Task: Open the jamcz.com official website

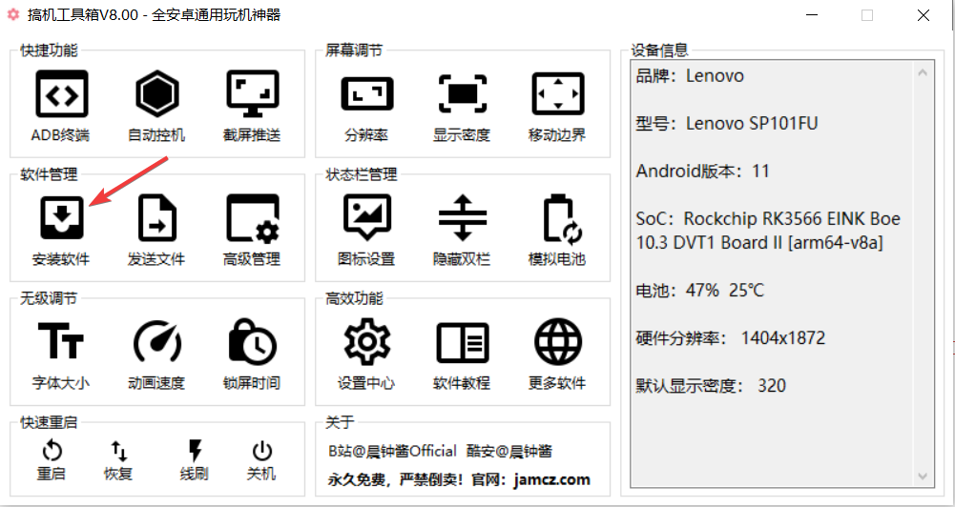Action: [x=551, y=479]
